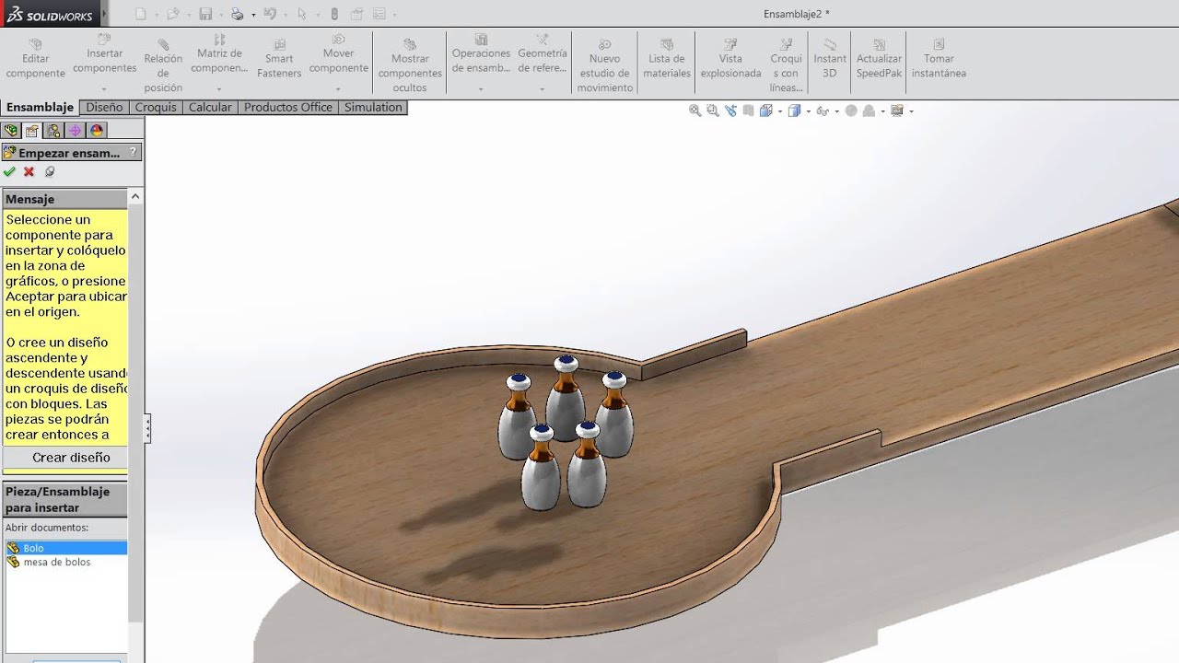Click Relación de posición tool
The width and height of the screenshot is (1179, 663).
click(163, 65)
